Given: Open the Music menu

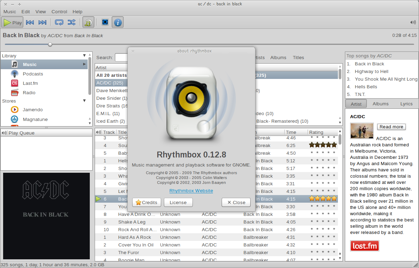Looking at the screenshot, I should pyautogui.click(x=10, y=11).
